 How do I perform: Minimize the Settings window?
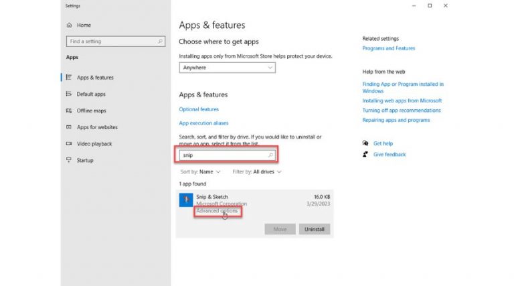click(414, 5)
